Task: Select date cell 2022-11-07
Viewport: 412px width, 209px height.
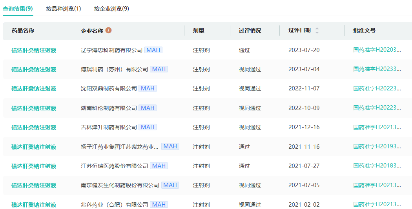Action: coord(304,88)
